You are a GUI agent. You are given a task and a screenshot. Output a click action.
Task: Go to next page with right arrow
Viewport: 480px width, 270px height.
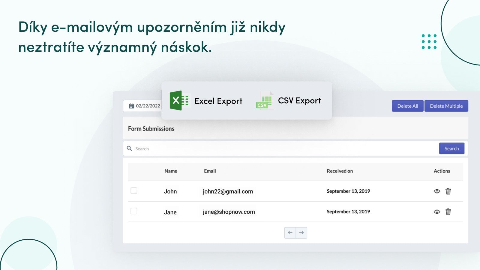301,232
